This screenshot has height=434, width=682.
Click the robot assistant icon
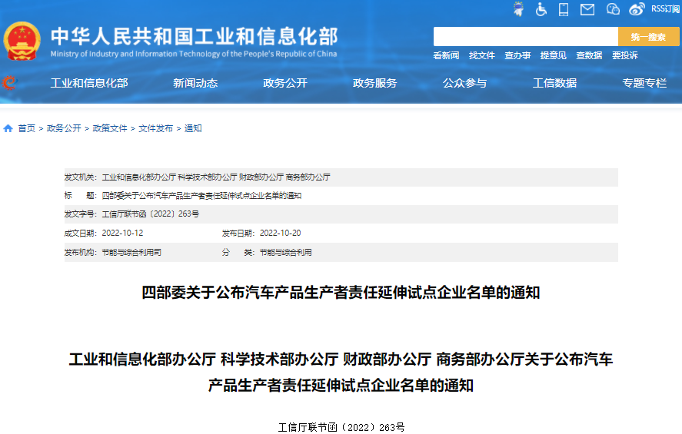[x=519, y=9]
